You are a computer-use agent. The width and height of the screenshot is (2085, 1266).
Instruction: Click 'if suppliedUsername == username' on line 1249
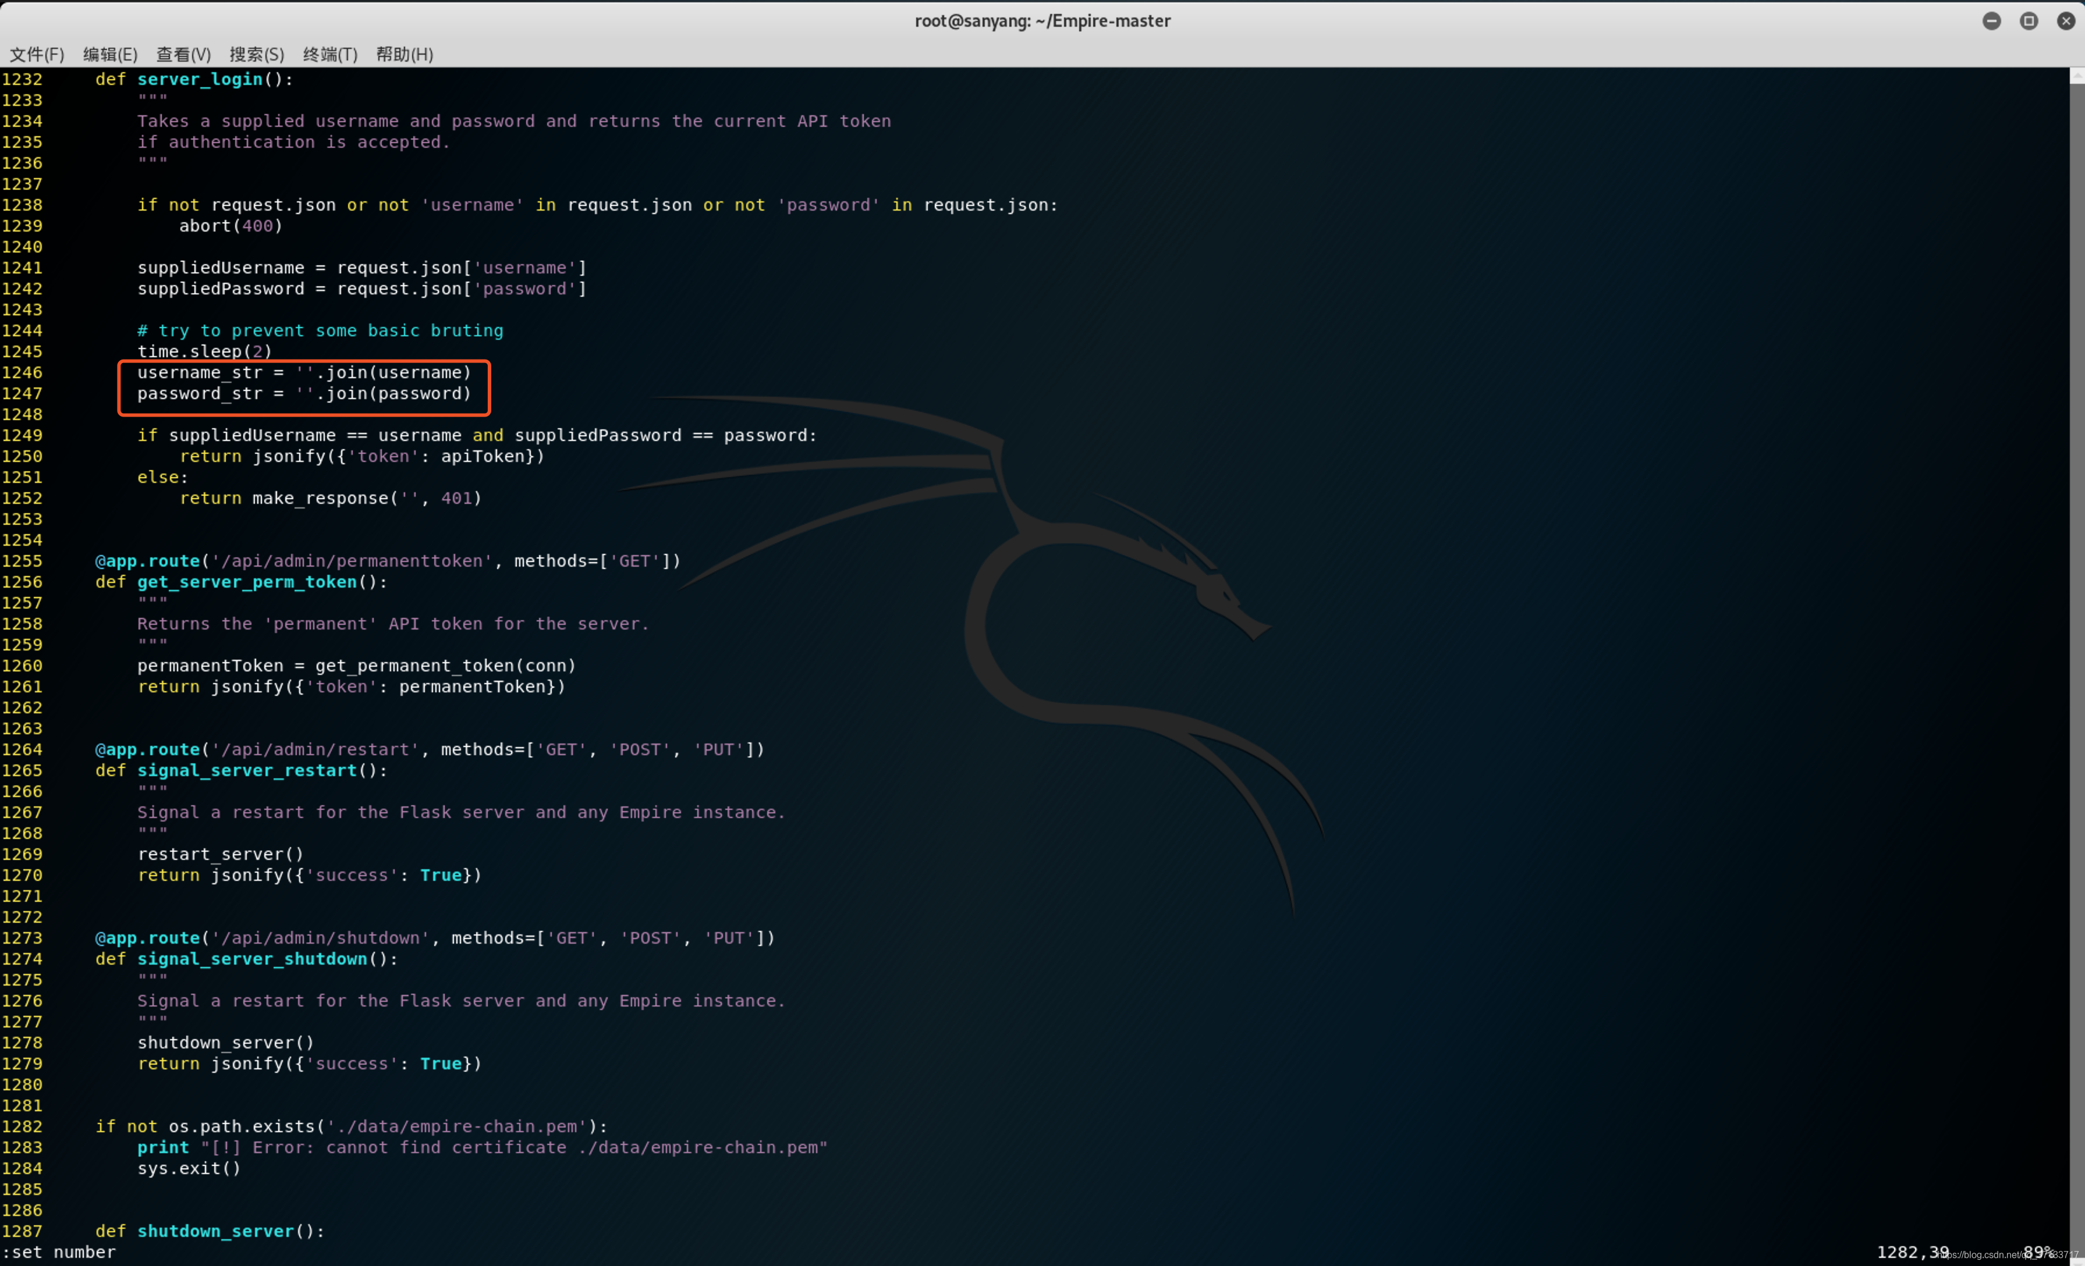coord(476,436)
